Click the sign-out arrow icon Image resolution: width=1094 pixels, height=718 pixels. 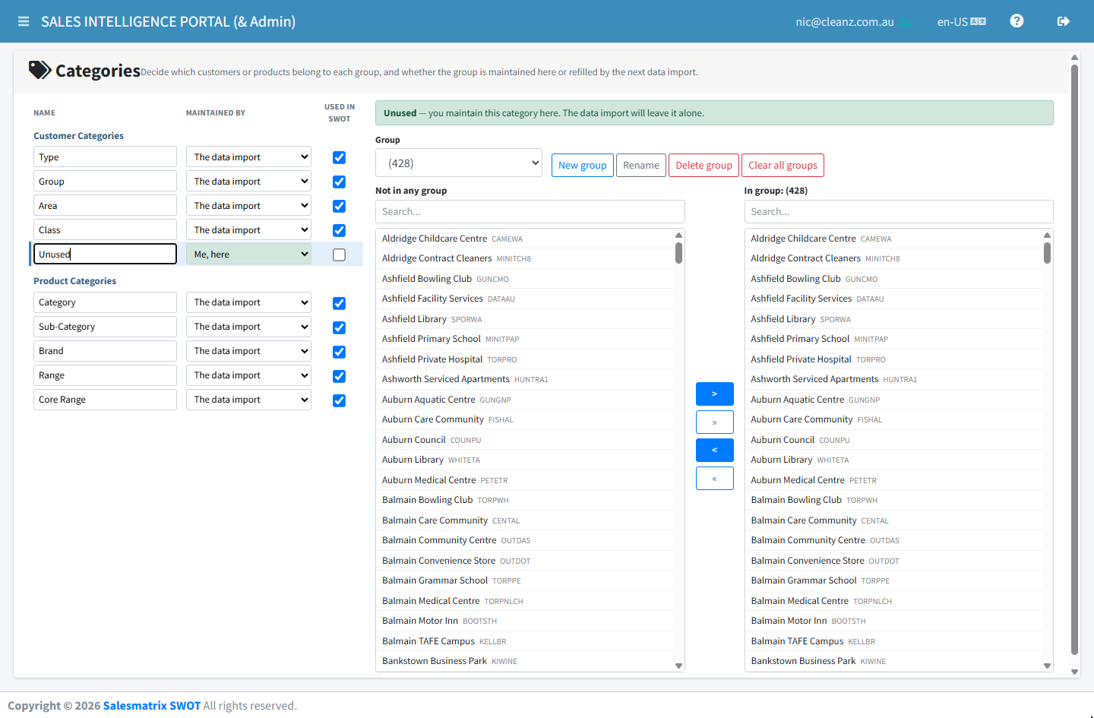(x=1064, y=21)
